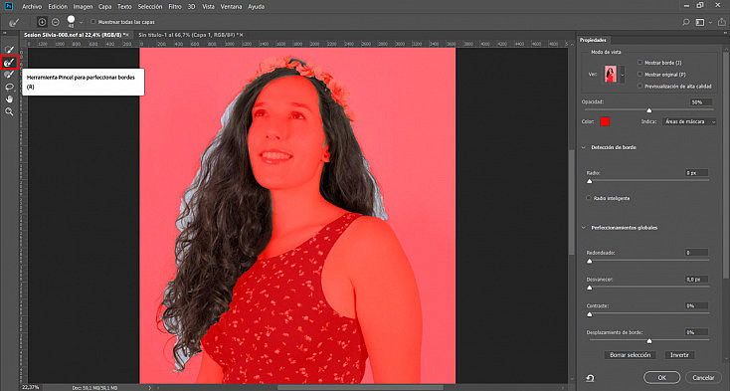Open the Imagen menu
This screenshot has width=730, height=391.
tap(83, 7)
